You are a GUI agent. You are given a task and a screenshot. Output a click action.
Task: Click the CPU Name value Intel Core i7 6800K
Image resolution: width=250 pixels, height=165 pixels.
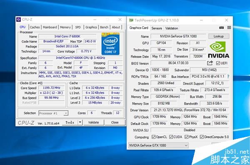67,36
